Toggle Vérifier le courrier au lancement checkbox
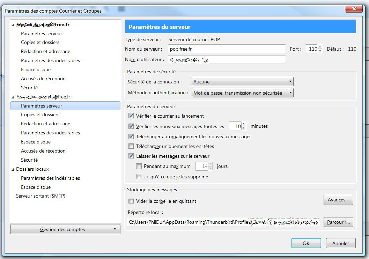 131,116
